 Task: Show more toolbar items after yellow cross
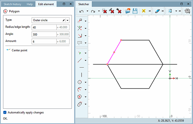pos(150,11)
